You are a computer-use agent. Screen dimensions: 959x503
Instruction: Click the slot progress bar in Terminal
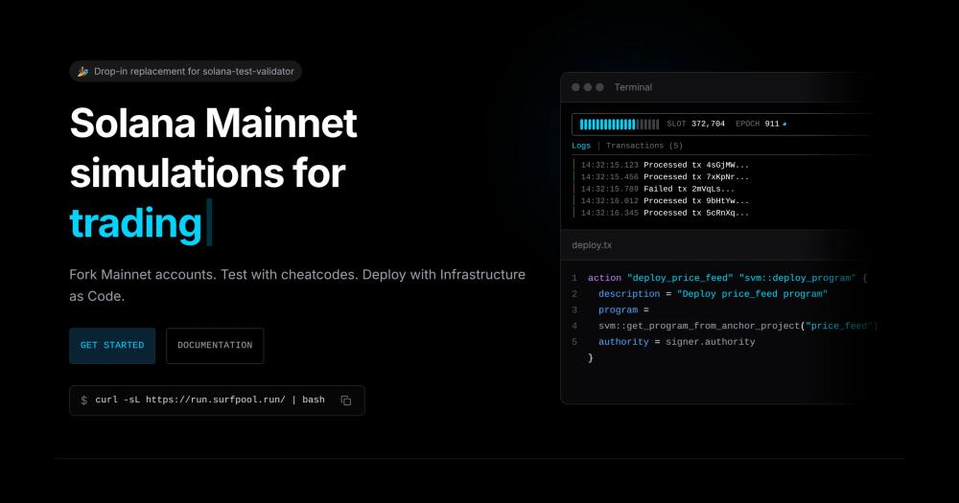click(619, 124)
